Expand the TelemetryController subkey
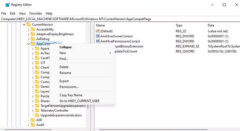 33,111
